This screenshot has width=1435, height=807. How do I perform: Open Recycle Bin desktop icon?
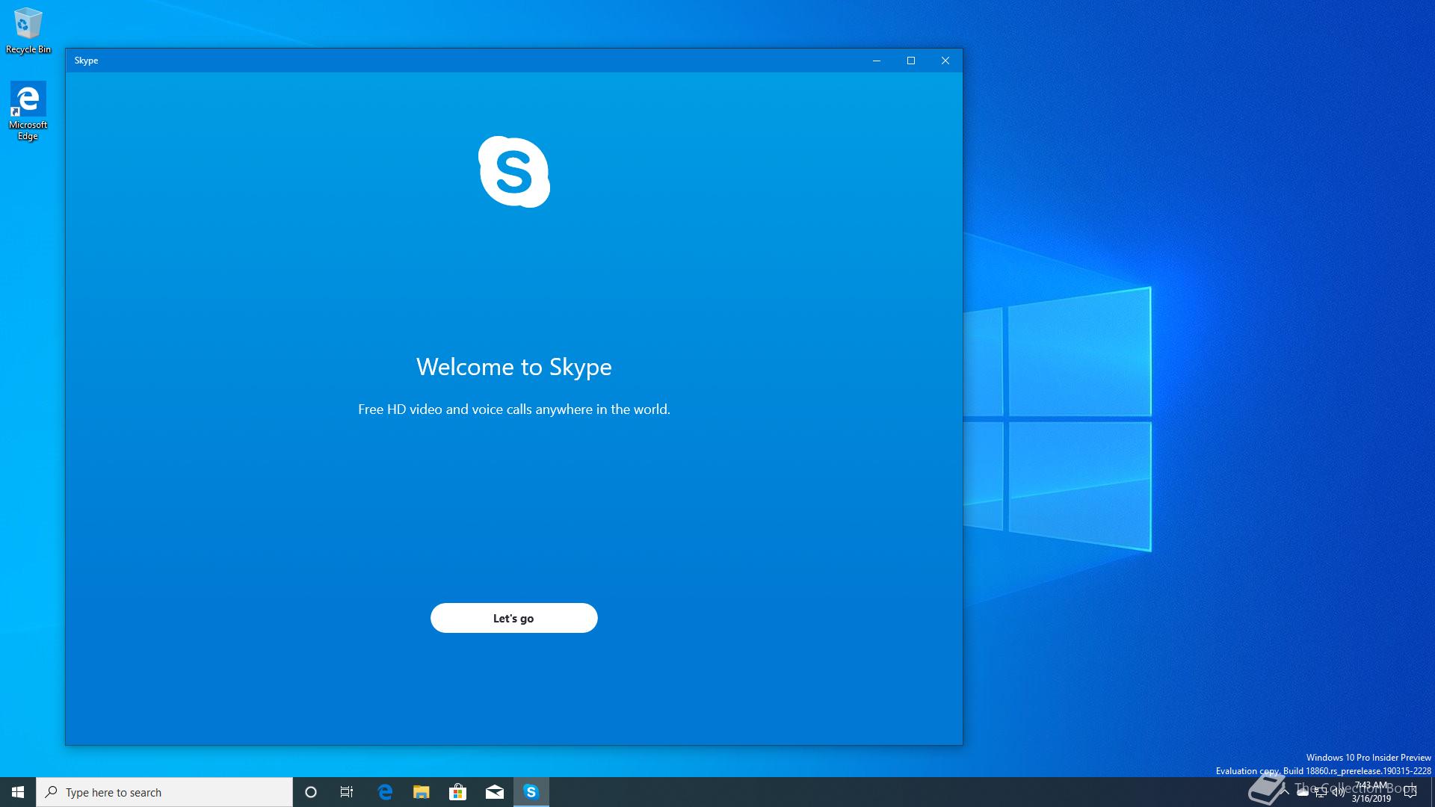click(28, 31)
